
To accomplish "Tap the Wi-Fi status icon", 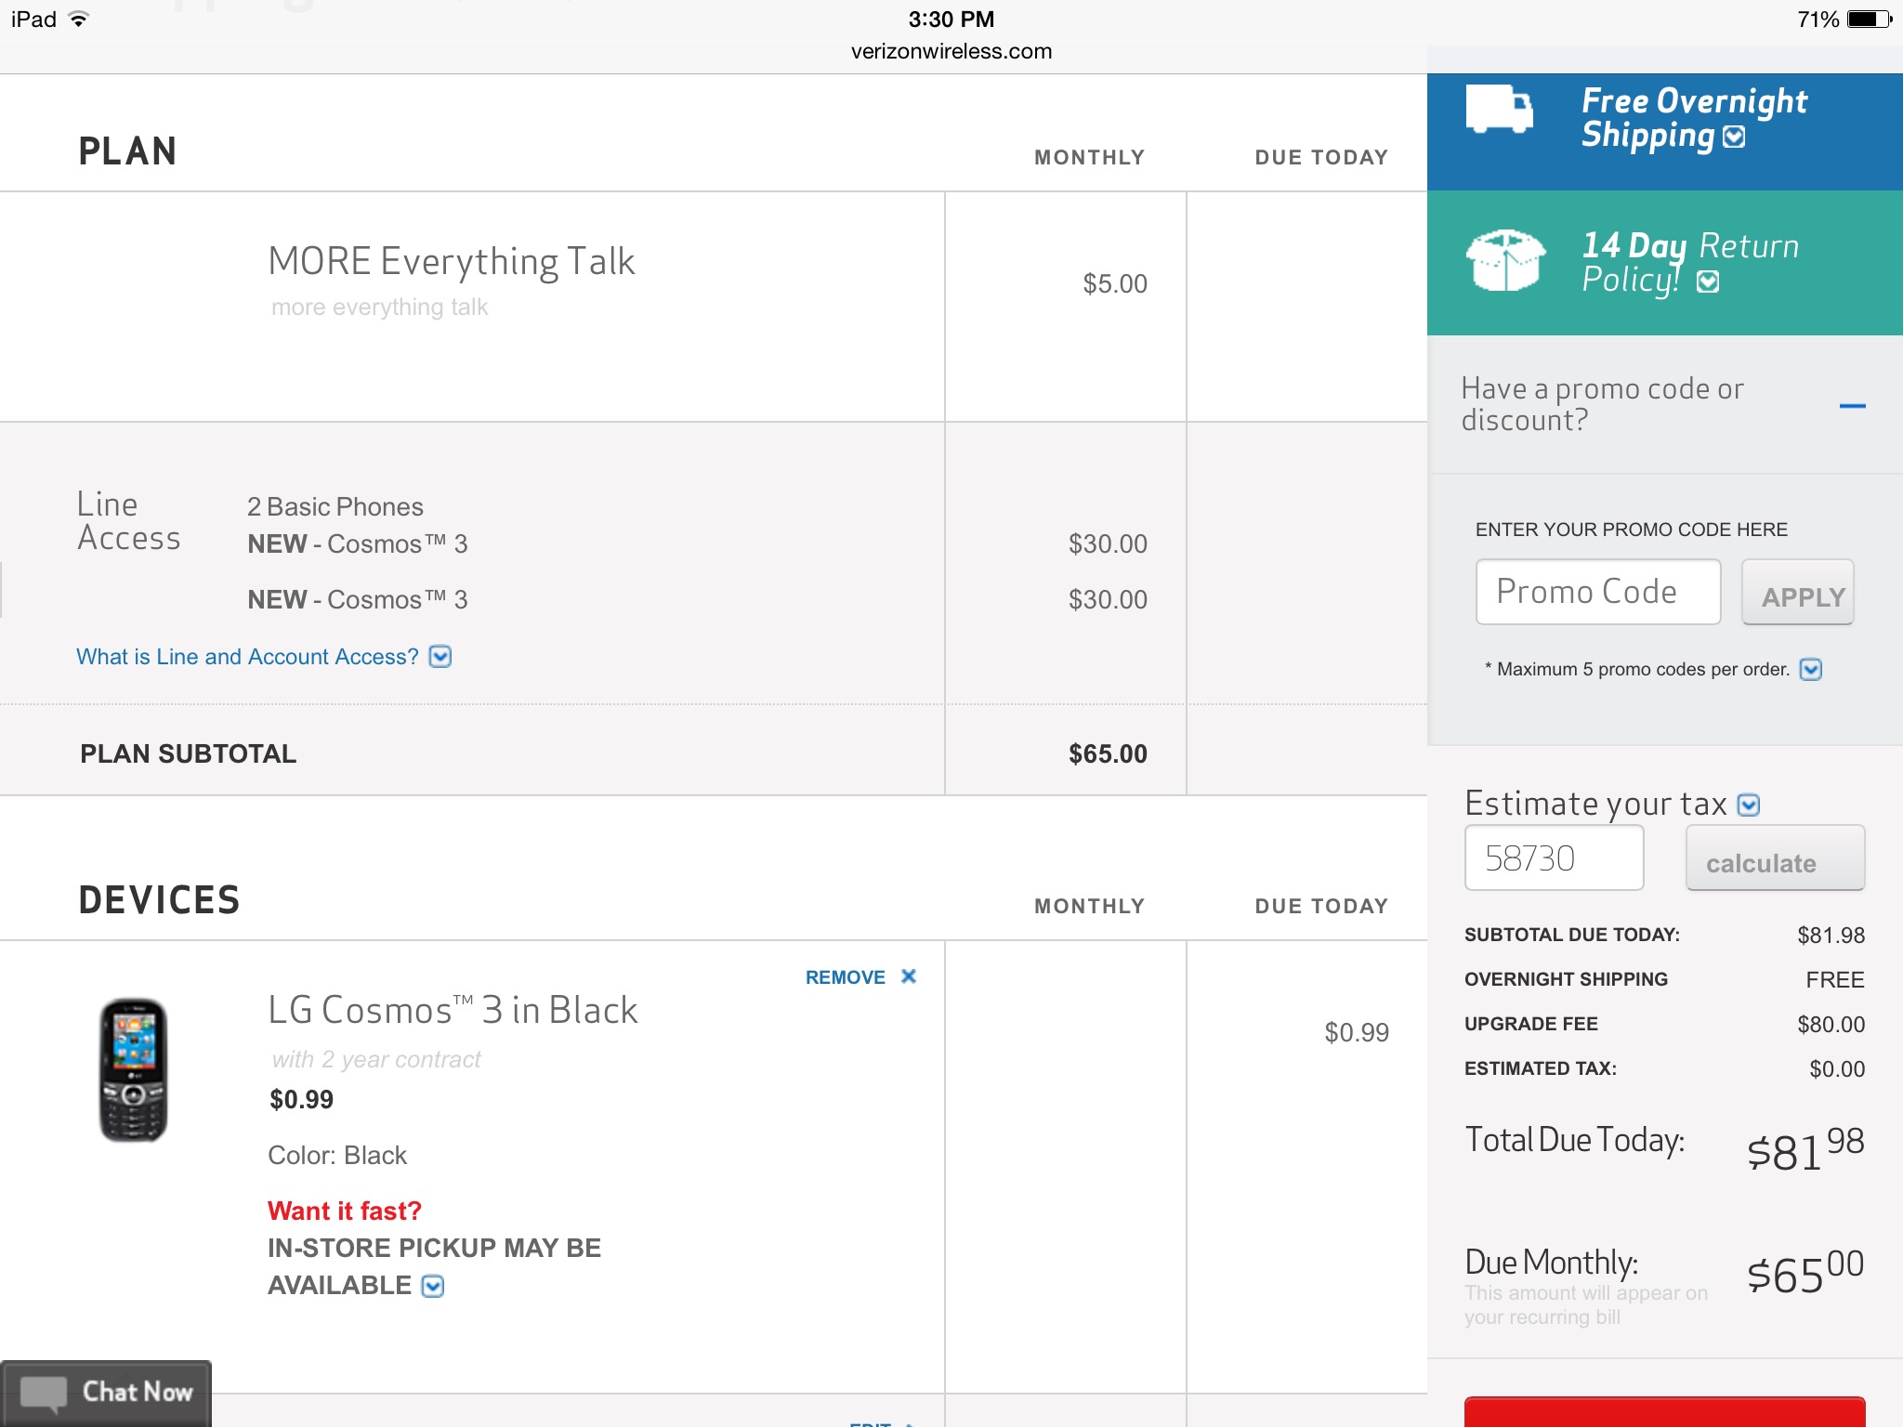I will (x=80, y=20).
